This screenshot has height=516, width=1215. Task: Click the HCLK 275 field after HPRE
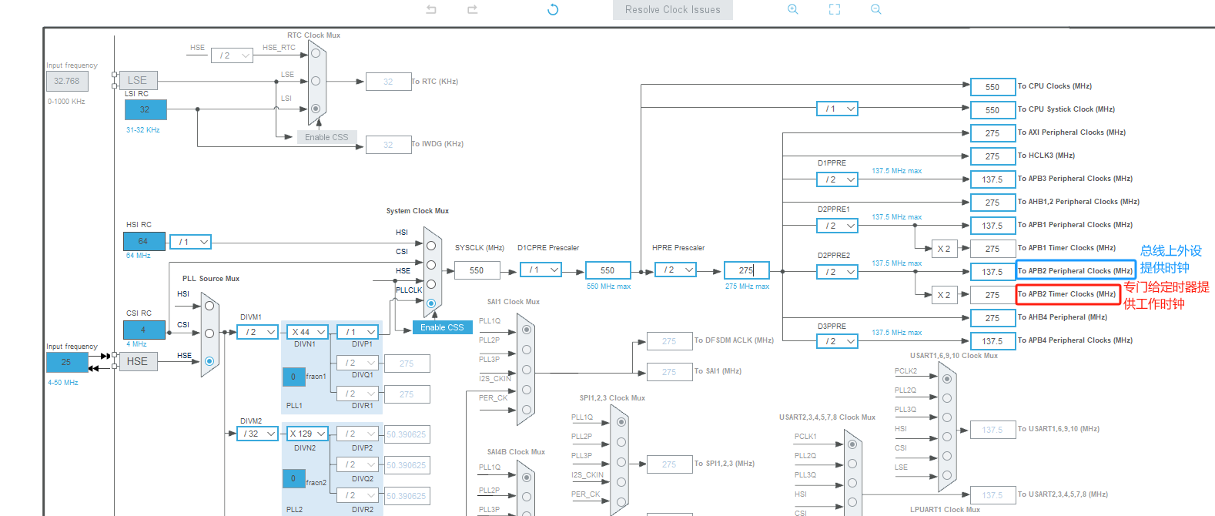[746, 270]
